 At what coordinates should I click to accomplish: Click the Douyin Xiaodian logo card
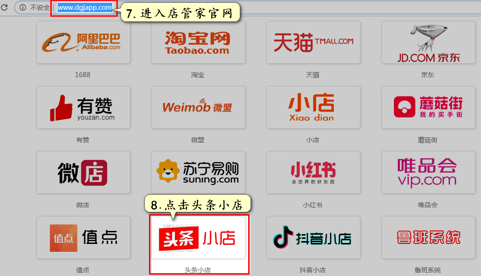coord(313,237)
